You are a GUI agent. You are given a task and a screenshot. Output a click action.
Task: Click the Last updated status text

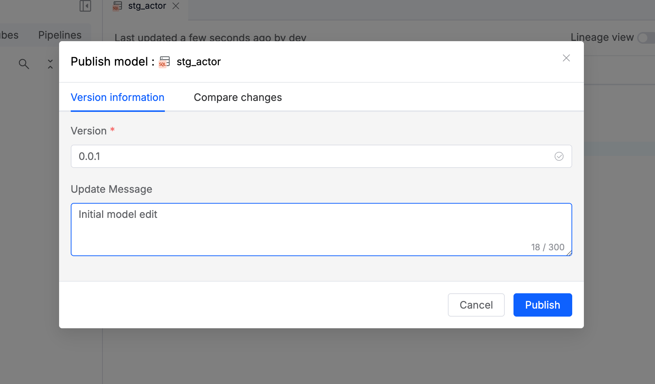[x=210, y=38]
